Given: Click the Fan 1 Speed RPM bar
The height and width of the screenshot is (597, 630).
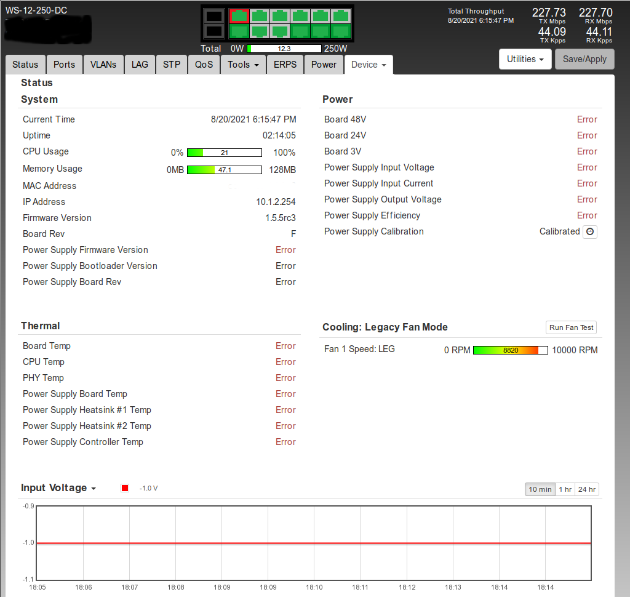Looking at the screenshot, I should coord(510,350).
